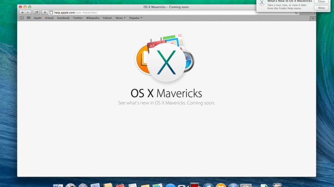Screen dimensions: 334x187
Task: Show Top Sites grid icon
Action: [x=29, y=18]
